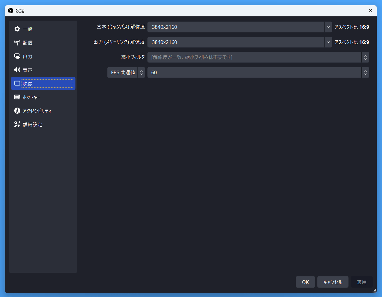Switch to the 詳細設定 settings tab
382x297 pixels.
click(x=32, y=125)
